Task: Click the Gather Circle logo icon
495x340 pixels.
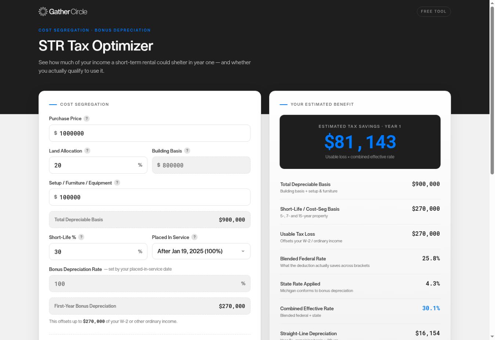Action: (43, 11)
